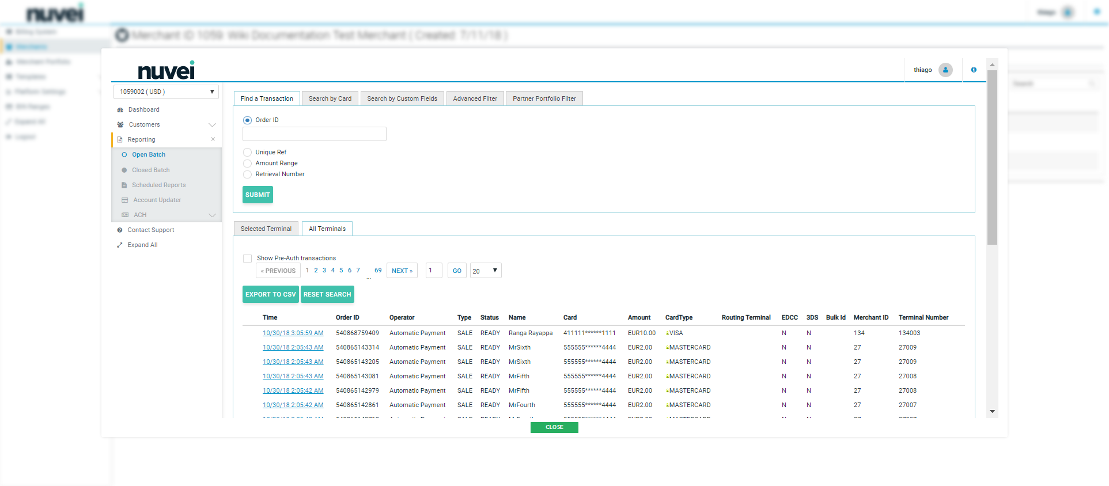
Task: Enable Show Pre-Auth transactions checkbox
Action: (x=247, y=259)
